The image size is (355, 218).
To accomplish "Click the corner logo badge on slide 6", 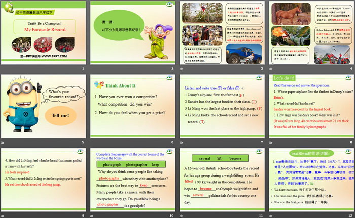I will [x=169, y=78].
